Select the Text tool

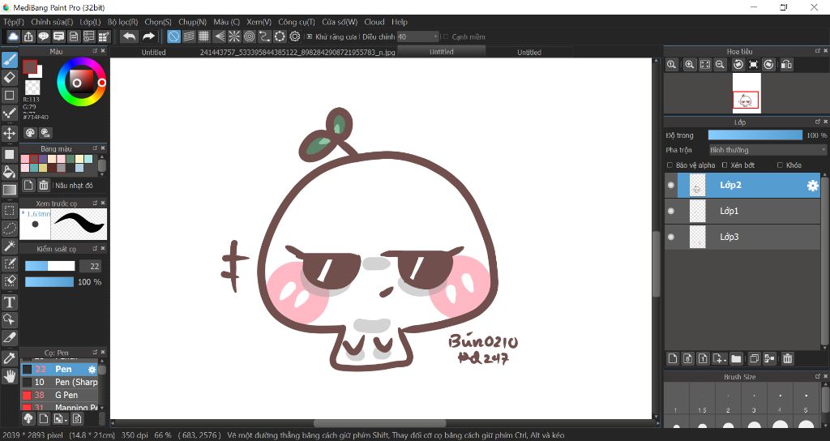tap(10, 302)
